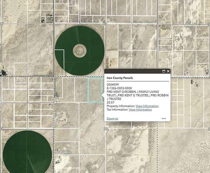Click parcel number 0504599 text
This screenshot has width=210, height=173.
113,85
